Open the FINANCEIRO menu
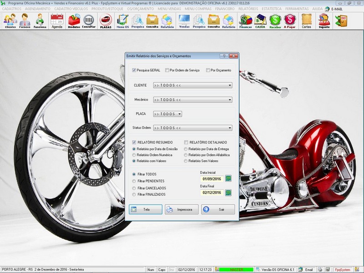This screenshot has width=364, height=273. click(224, 9)
